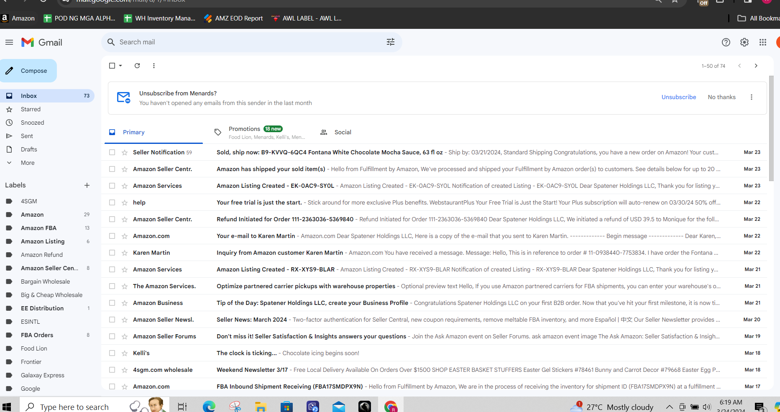Screen dimensions: 780x412
Task: Click Unsubscribe from Menards
Action: pos(679,97)
